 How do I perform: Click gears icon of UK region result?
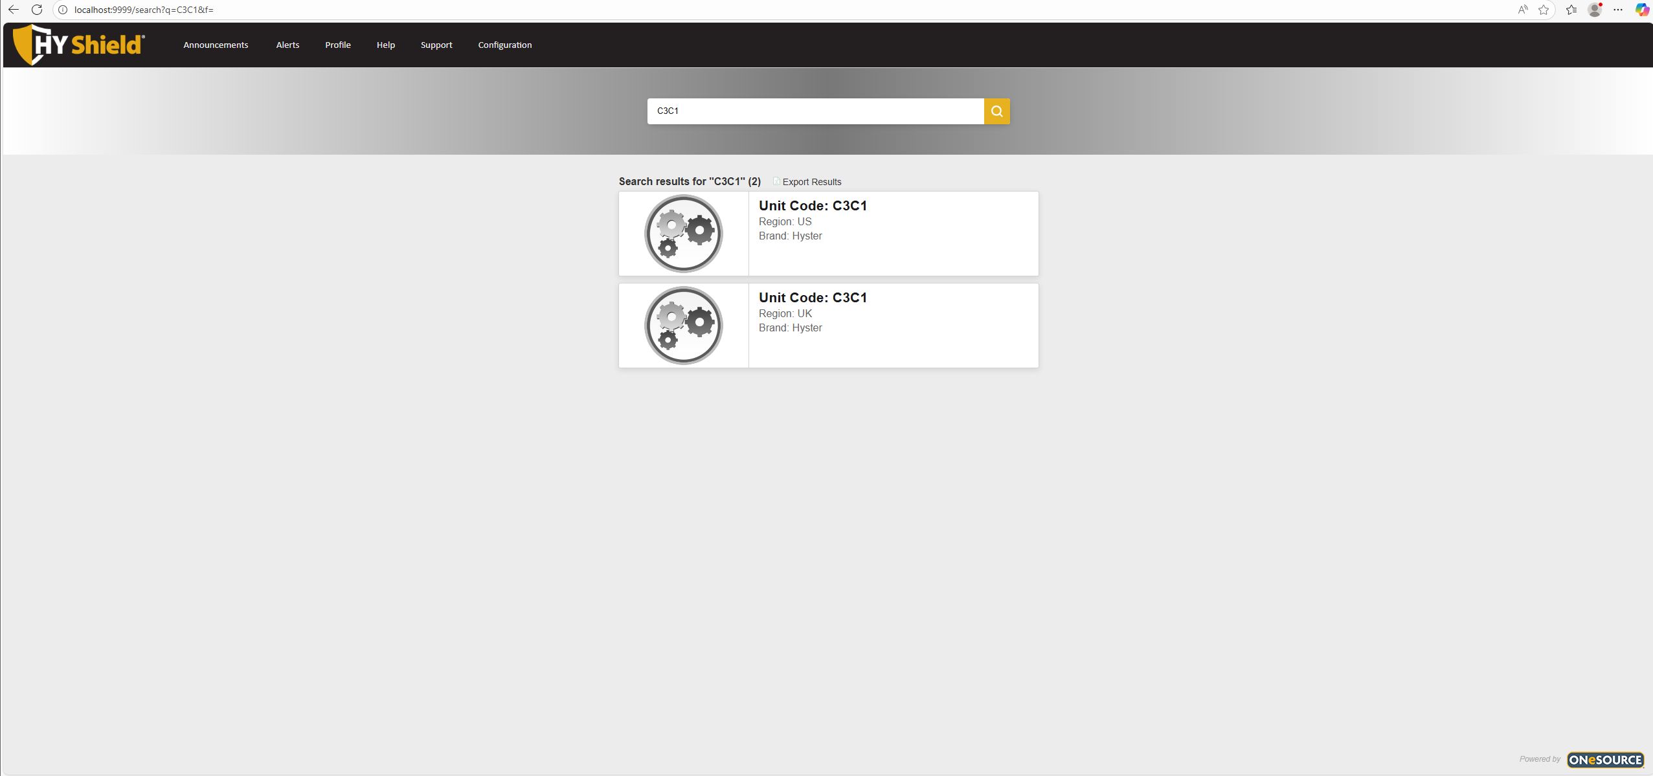[x=683, y=326]
